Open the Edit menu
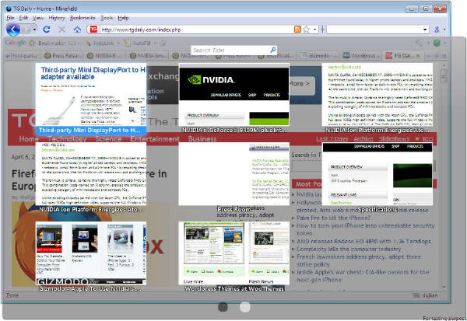Image resolution: width=467 pixels, height=321 pixels. point(23,18)
